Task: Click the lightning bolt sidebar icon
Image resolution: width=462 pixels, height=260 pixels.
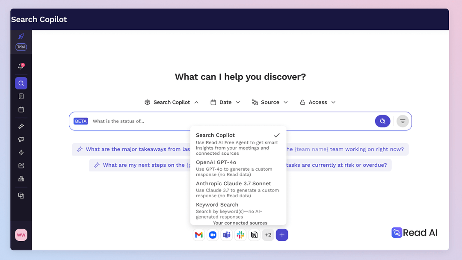Action: (21, 152)
